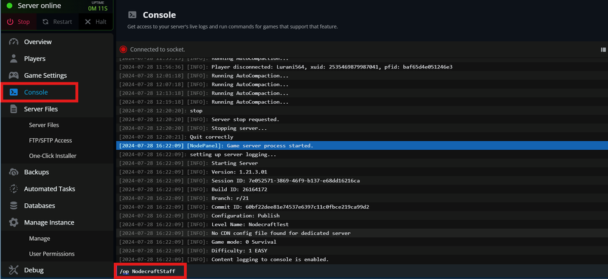608x279 pixels.
Task: Click the Automated Tasks icon
Action: (13, 189)
